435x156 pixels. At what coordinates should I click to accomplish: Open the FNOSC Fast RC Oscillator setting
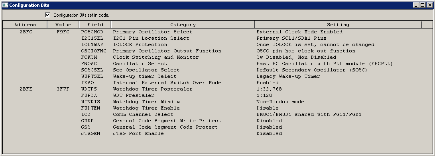[325, 64]
